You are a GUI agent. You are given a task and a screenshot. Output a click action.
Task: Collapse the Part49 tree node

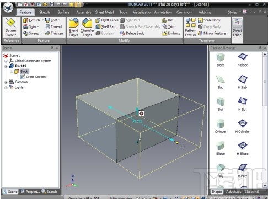click(x=6, y=66)
